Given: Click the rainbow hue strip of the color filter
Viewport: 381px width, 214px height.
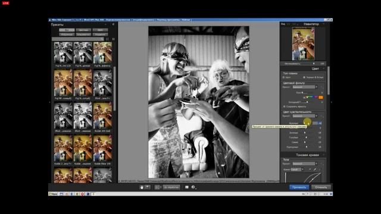Looking at the screenshot, I should point(311,97).
